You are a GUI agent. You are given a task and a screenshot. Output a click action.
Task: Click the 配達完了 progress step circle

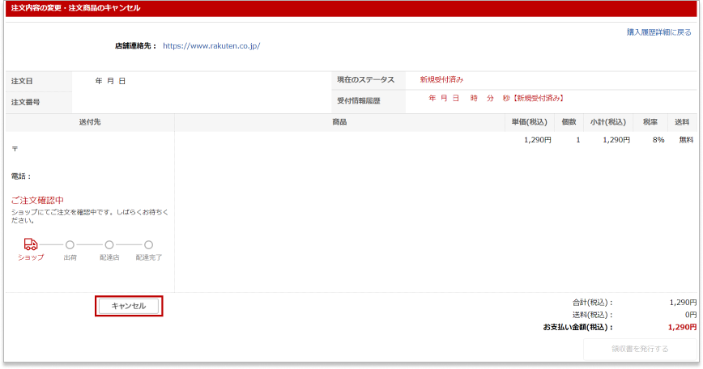[x=148, y=244]
